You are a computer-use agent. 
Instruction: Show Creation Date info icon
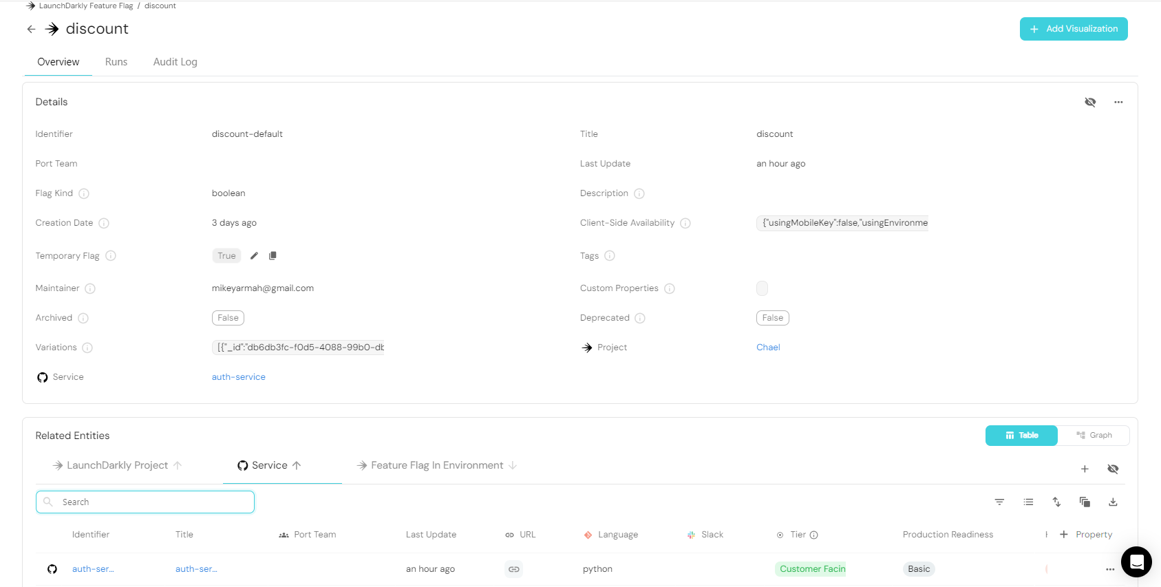[104, 223]
